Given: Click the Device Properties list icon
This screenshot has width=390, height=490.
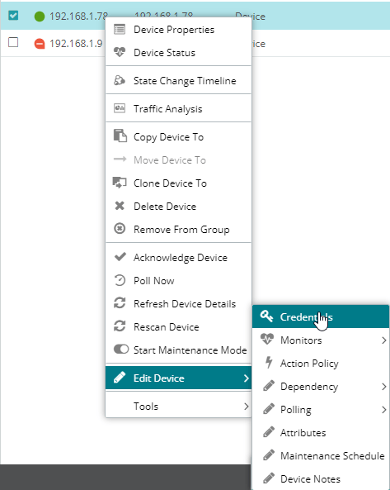Looking at the screenshot, I should click(120, 30).
